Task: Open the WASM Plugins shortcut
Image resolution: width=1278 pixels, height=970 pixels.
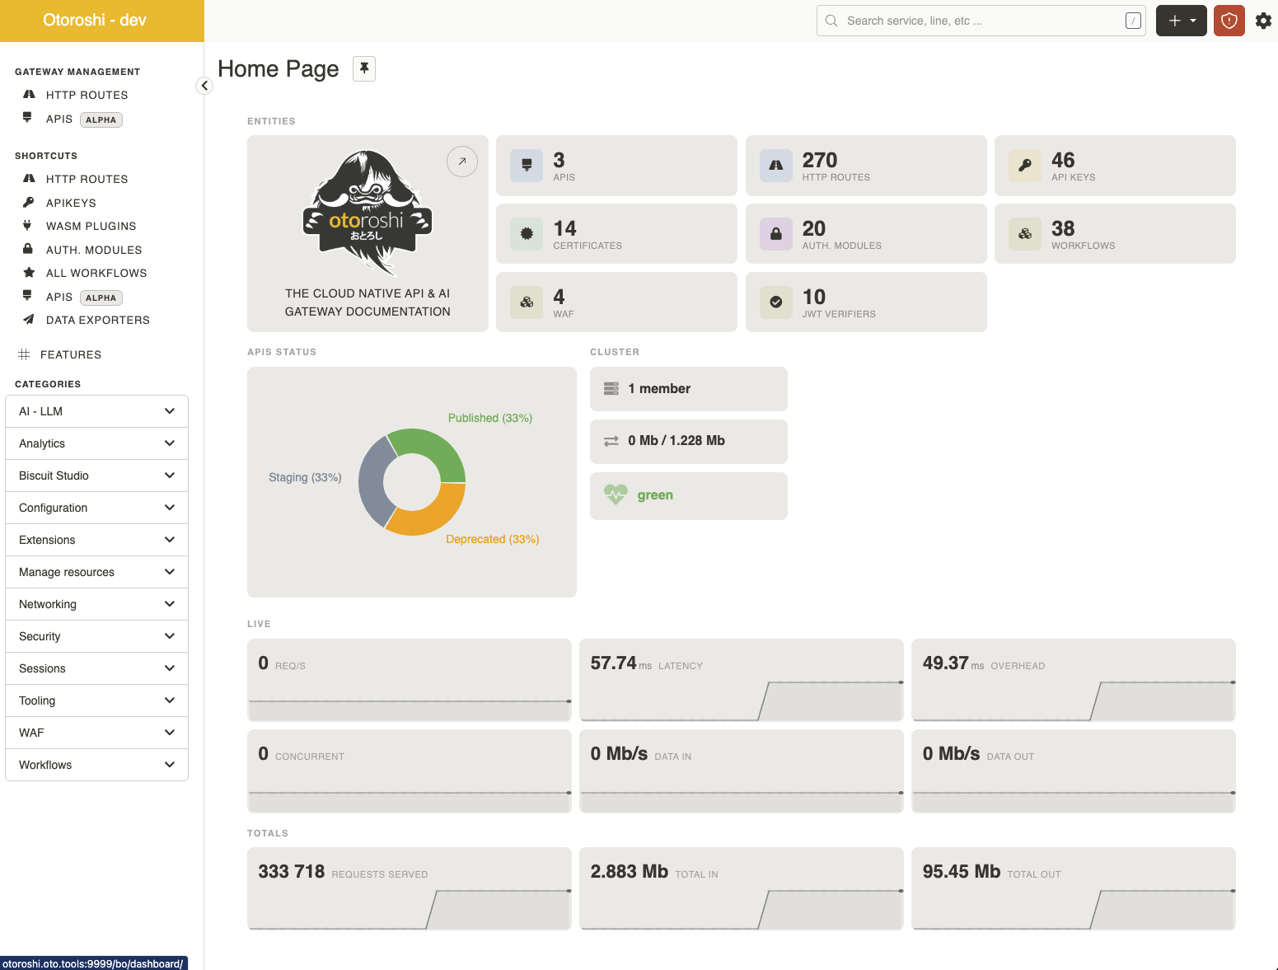Action: [x=91, y=226]
